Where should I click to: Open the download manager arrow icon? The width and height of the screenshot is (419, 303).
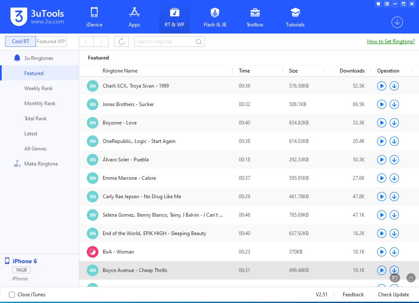(x=397, y=22)
